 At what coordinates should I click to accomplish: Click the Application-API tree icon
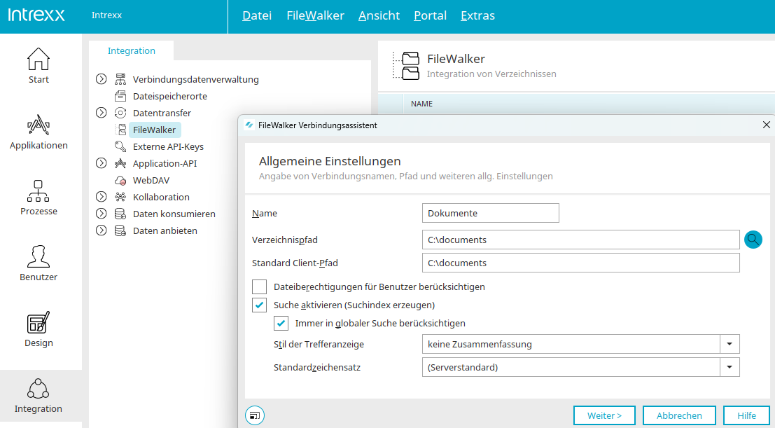[x=120, y=163]
